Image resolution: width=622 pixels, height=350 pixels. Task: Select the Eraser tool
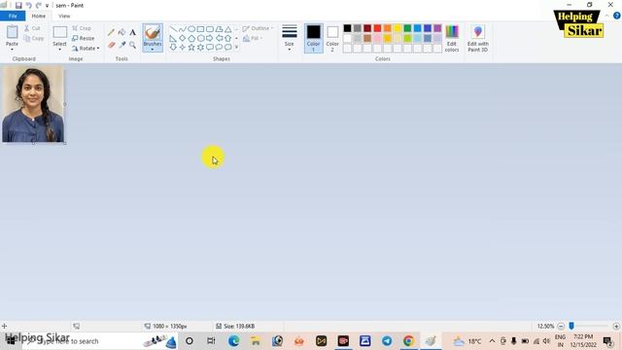[x=112, y=45]
